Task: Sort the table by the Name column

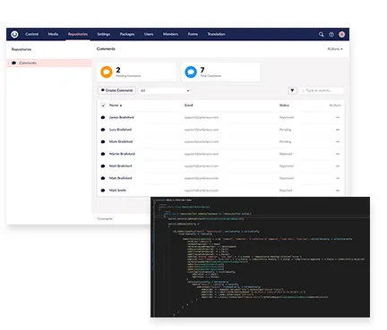Action: tap(116, 106)
